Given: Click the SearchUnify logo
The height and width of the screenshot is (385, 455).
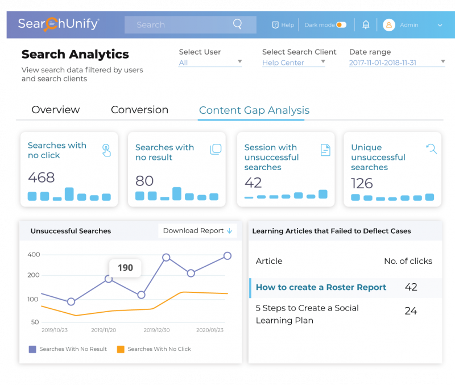Looking at the screenshot, I should tap(59, 24).
